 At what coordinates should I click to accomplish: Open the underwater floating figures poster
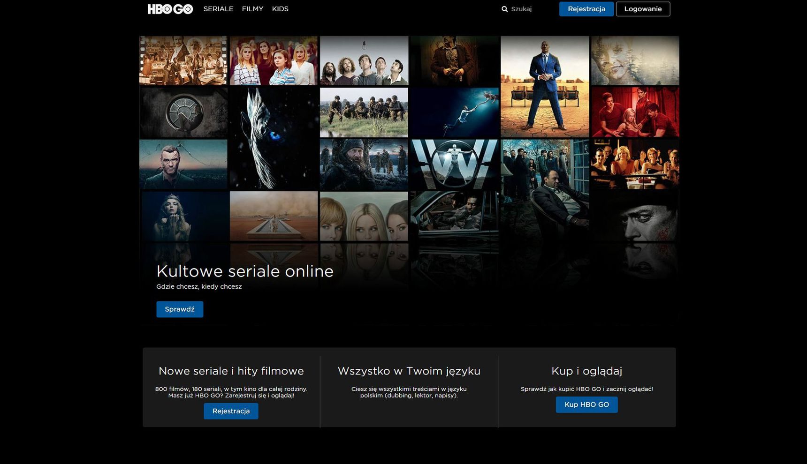tap(454, 112)
